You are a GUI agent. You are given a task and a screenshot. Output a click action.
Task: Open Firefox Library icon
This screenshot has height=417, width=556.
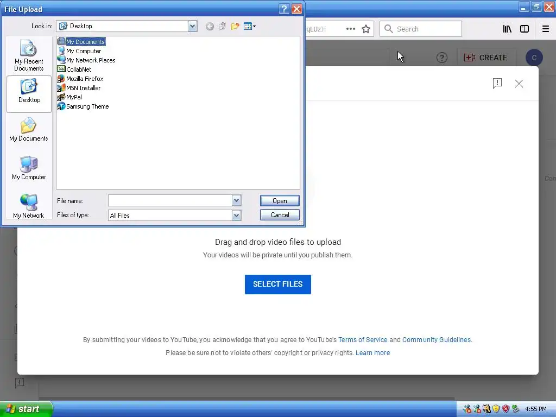[507, 29]
